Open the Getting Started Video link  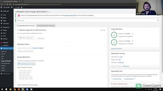[x=70, y=15]
